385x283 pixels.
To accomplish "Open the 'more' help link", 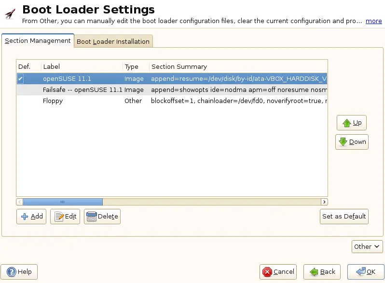I will point(373,21).
